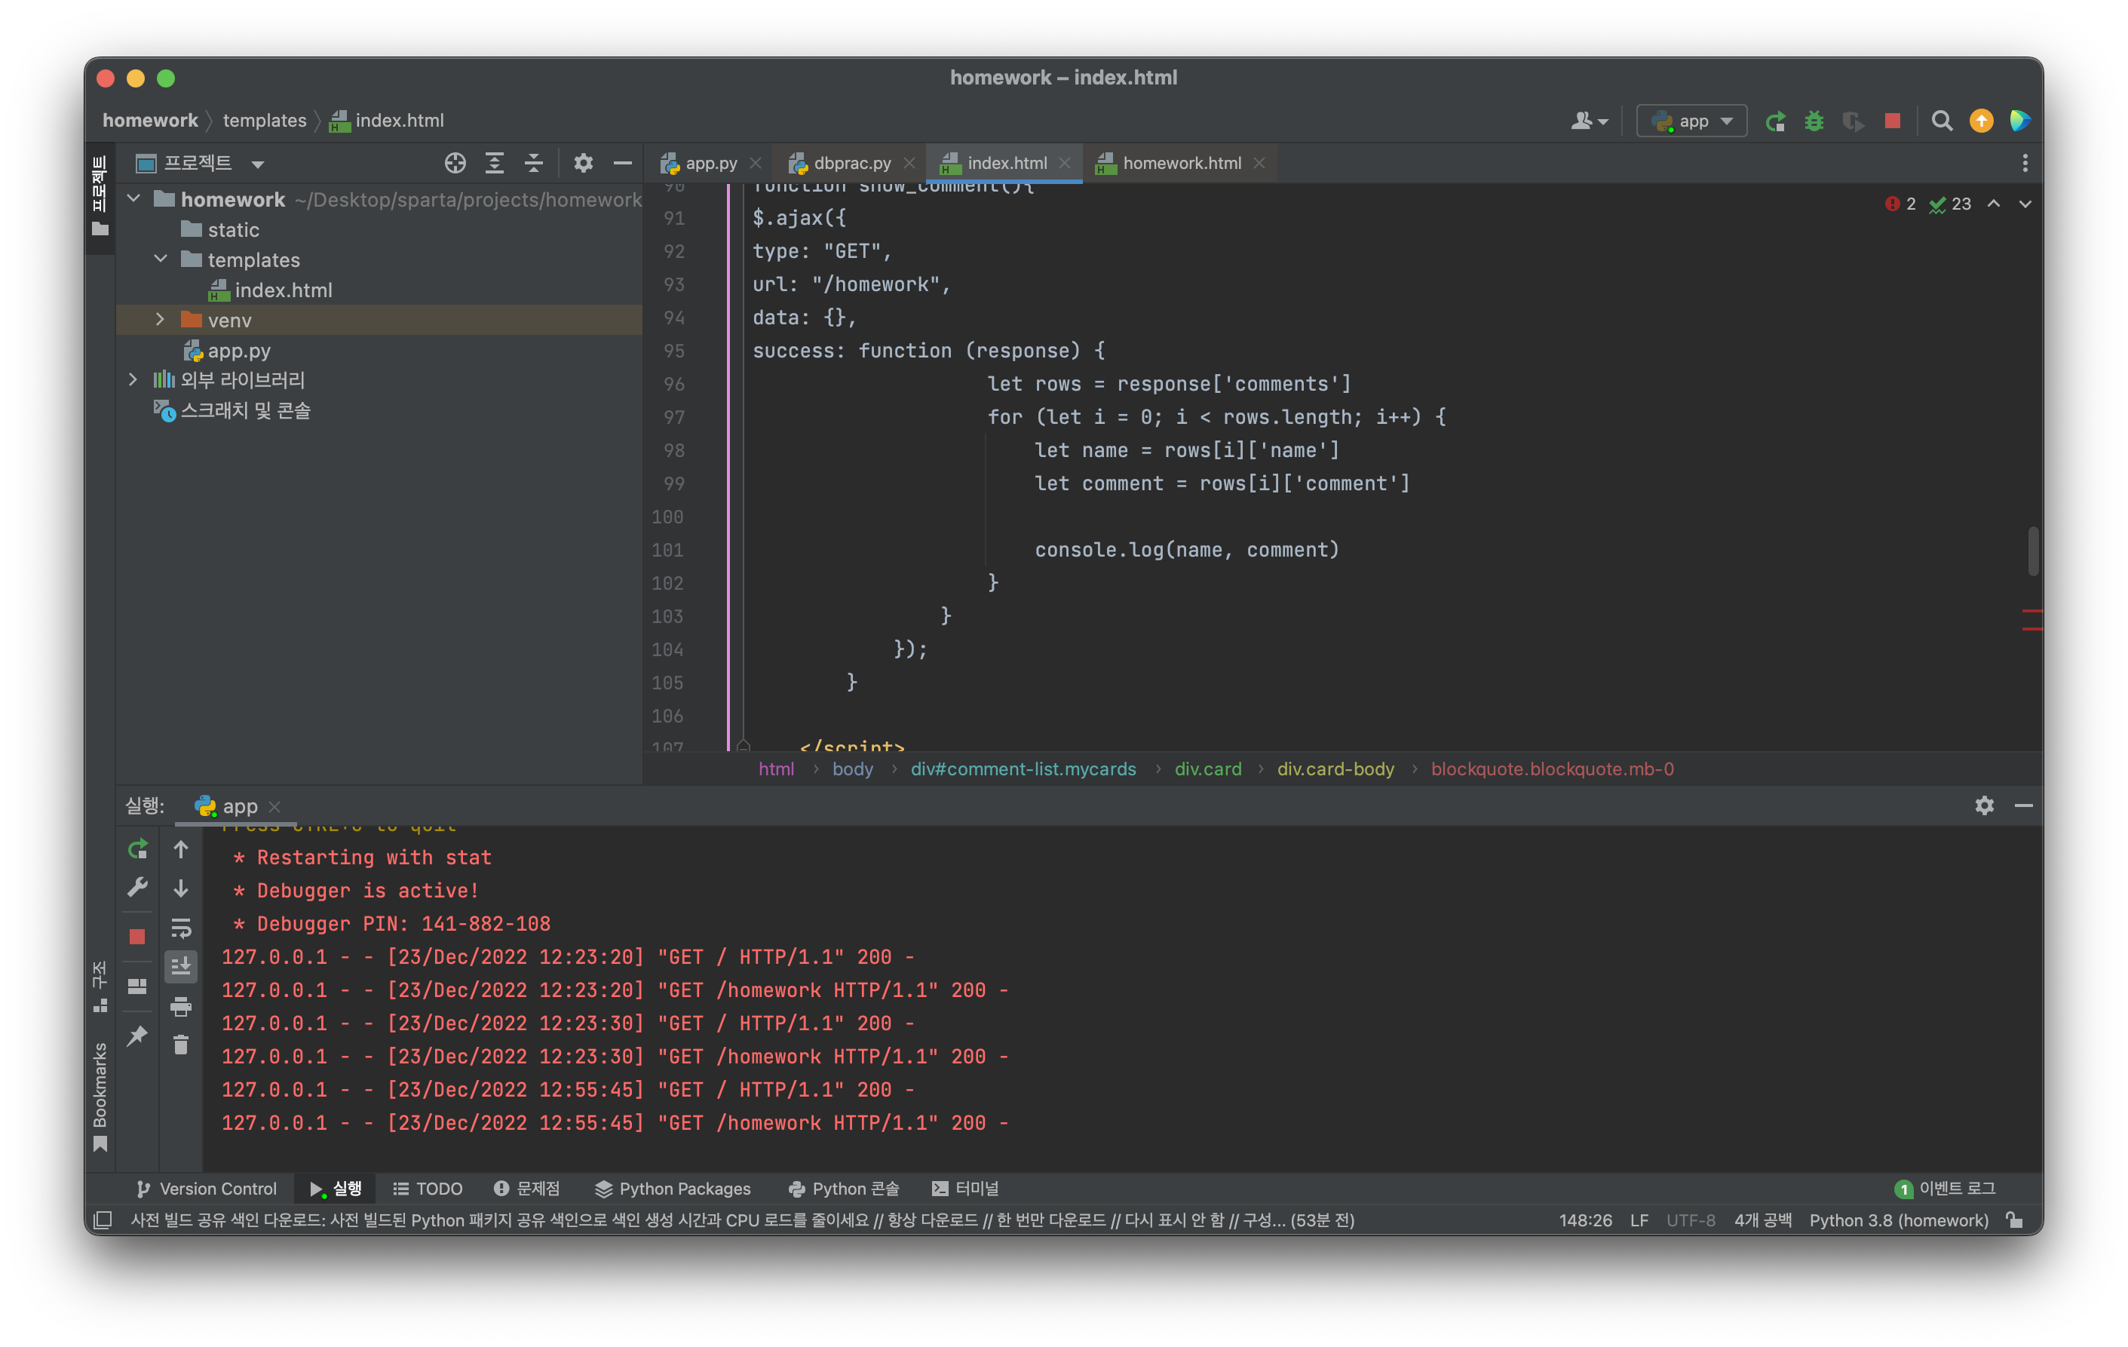Screen dimensions: 2128x1347
Task: Expand the 외부 라이브러리 node
Action: pos(133,379)
